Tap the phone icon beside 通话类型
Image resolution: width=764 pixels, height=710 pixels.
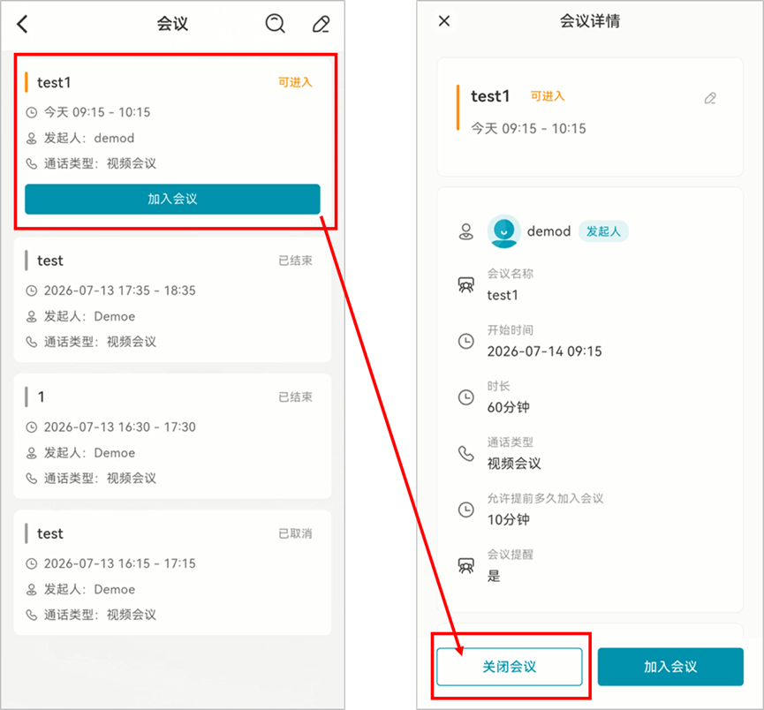[x=466, y=454]
